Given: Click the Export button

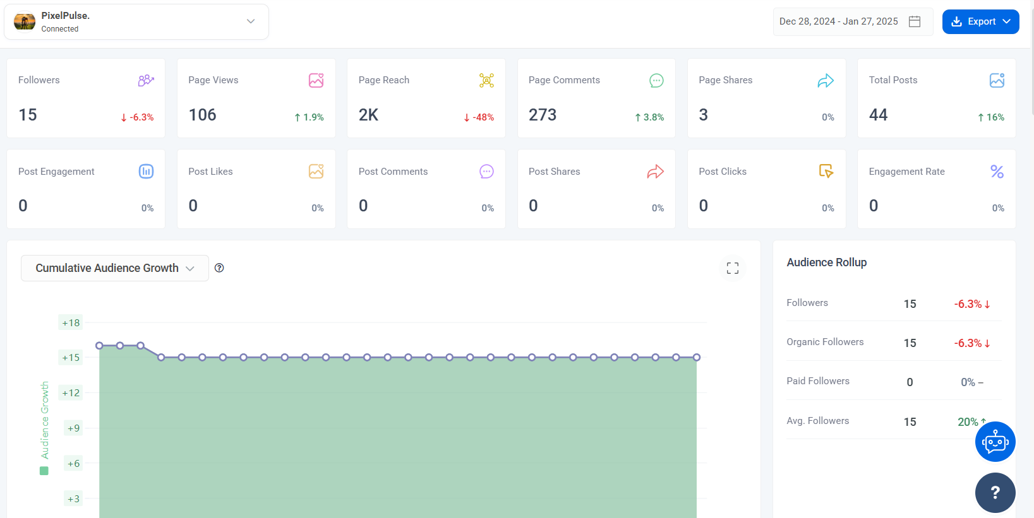Looking at the screenshot, I should click(x=980, y=21).
